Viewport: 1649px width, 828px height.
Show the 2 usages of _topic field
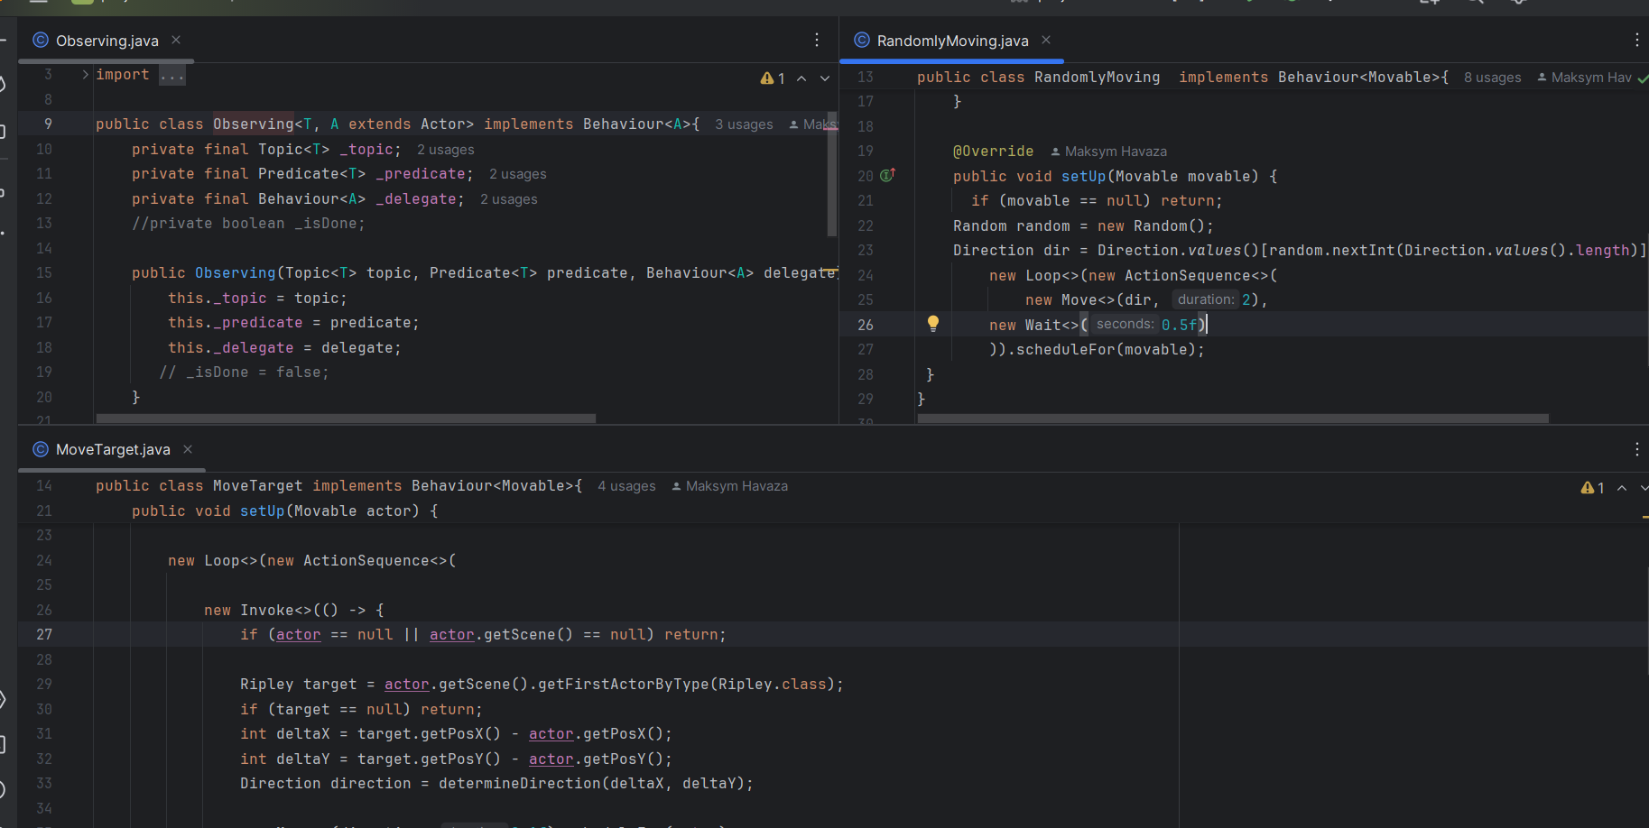pyautogui.click(x=445, y=150)
